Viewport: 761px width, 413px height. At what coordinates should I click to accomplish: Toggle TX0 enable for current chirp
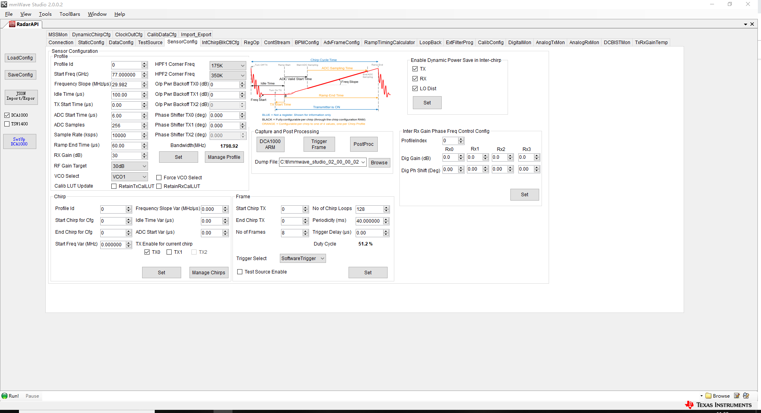point(147,252)
